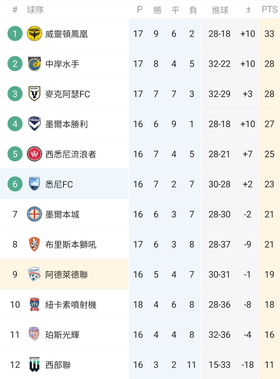
Task: Tap the Perth Glory logo
Action: tap(34, 335)
